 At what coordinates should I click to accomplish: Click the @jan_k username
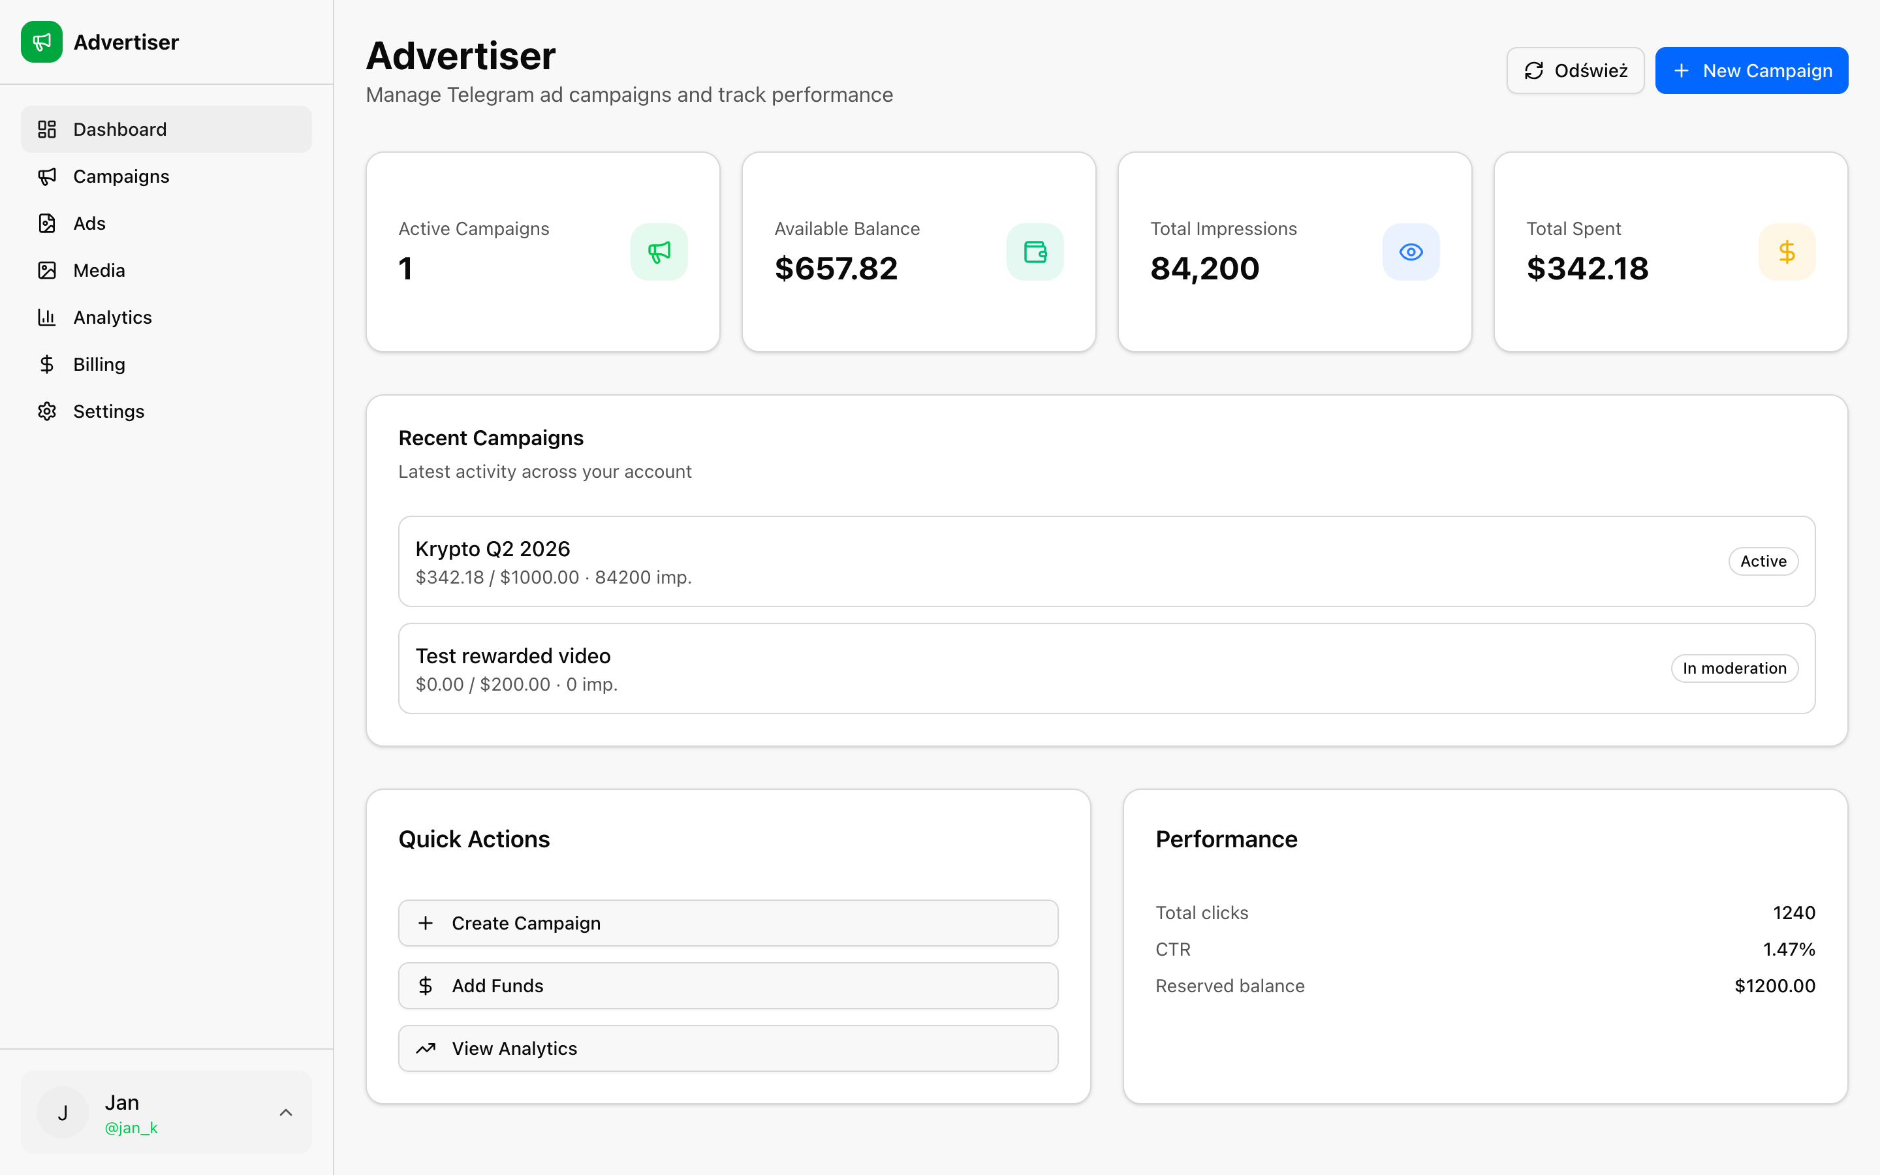[x=131, y=1127]
